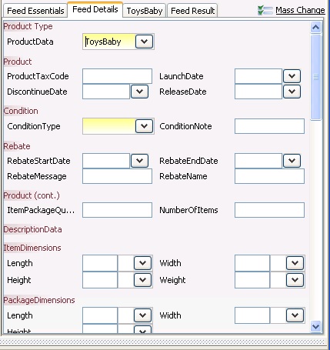Viewport: 330px width, 350px height.
Task: Click the ConditionNote text field
Action: [269, 126]
